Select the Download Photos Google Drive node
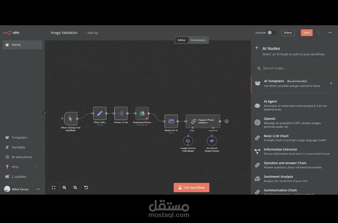Viewport: 338px width, 223px height. coord(142,113)
